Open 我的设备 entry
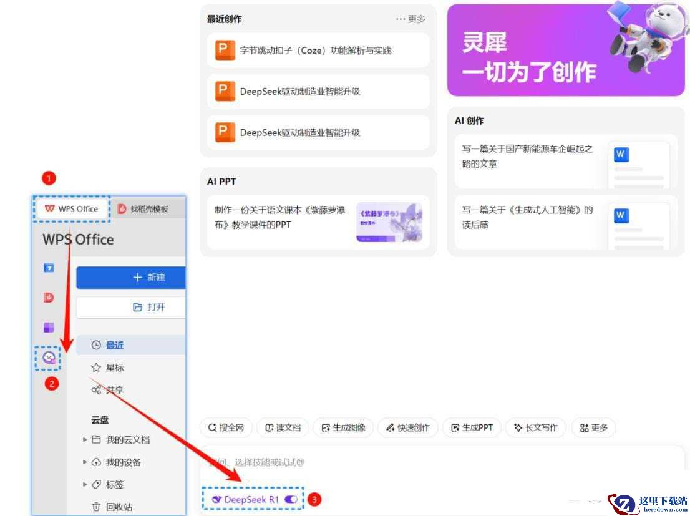The image size is (690, 516). click(123, 462)
